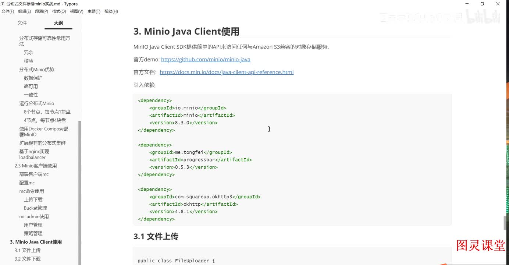Select outline item Bucket管理
Screen dimensions: 509x265
[x=35, y=208]
